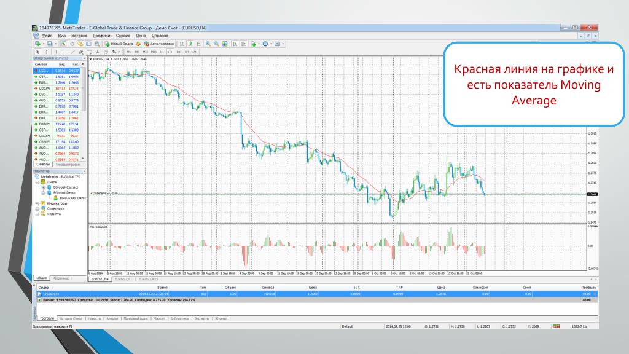This screenshot has height=354, width=629.
Task: Open the Вставка menu
Action: (x=79, y=36)
